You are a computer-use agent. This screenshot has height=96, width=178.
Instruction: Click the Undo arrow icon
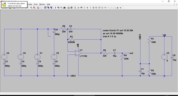[x=105, y=8]
